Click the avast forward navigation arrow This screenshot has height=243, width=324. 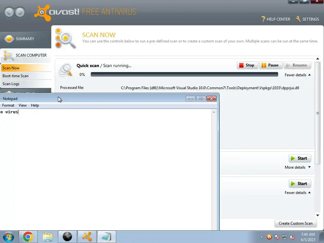[20, 12]
